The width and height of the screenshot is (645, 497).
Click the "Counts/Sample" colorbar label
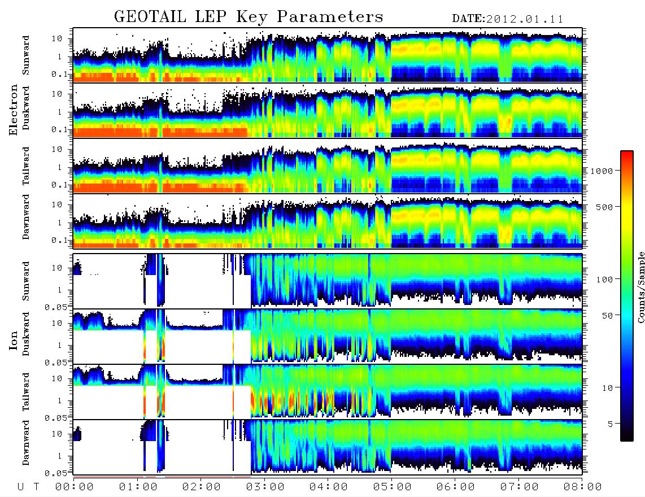pos(640,287)
